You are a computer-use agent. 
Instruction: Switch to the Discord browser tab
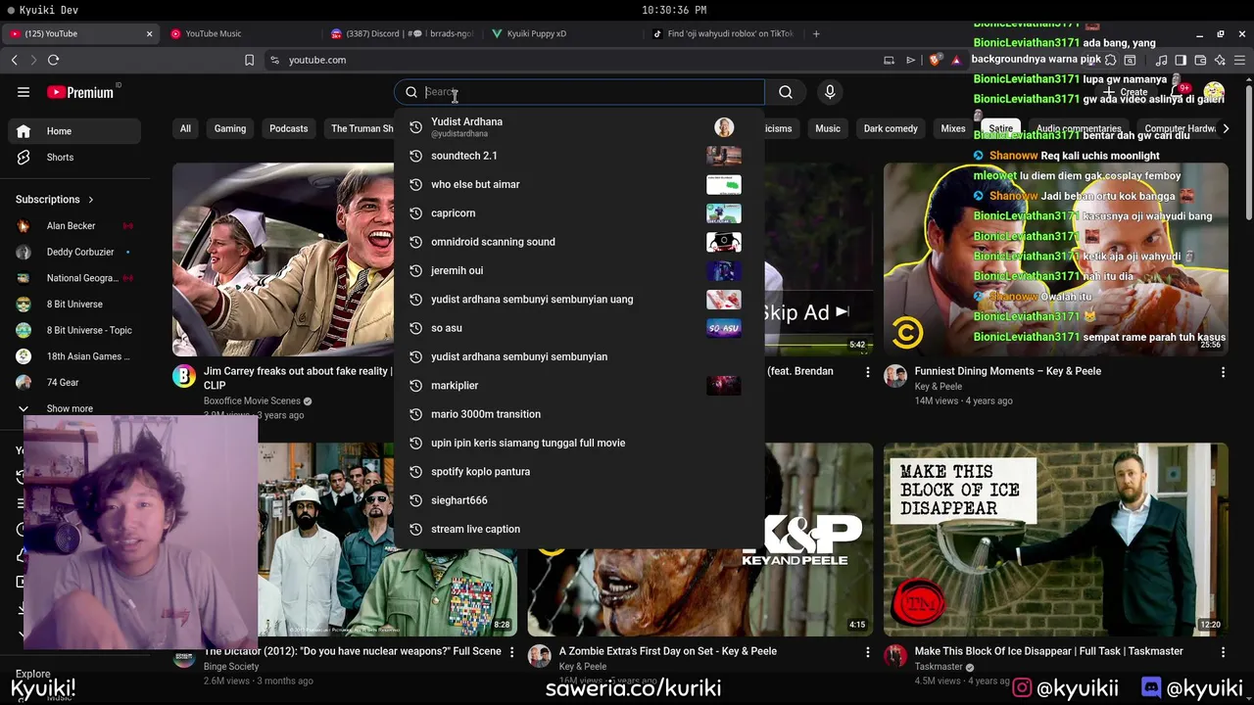[402, 33]
